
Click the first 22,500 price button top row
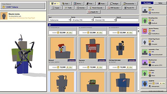(62, 33)
